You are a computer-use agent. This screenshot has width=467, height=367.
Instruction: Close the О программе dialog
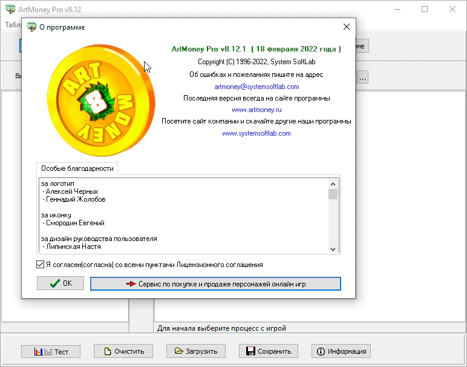[347, 27]
